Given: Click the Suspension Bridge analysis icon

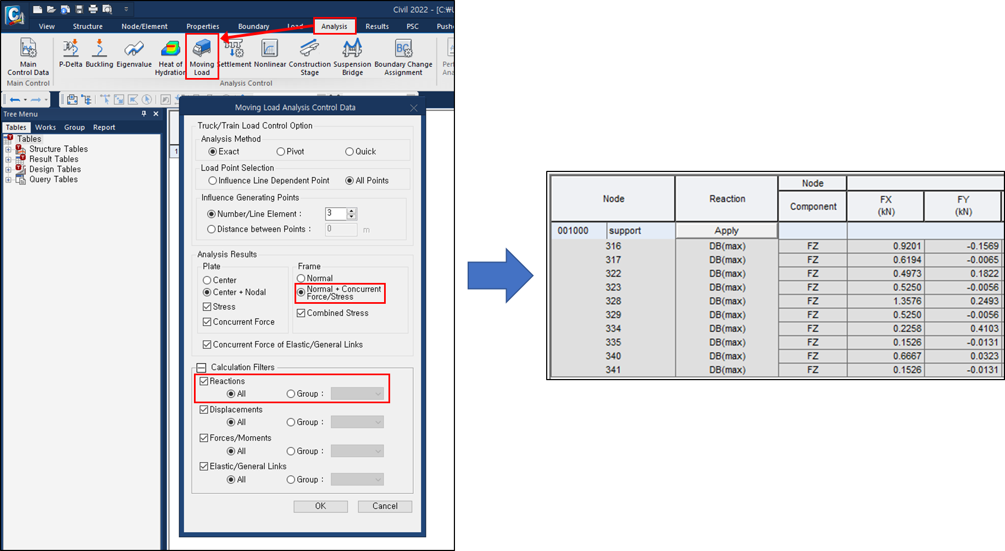Looking at the screenshot, I should (352, 55).
